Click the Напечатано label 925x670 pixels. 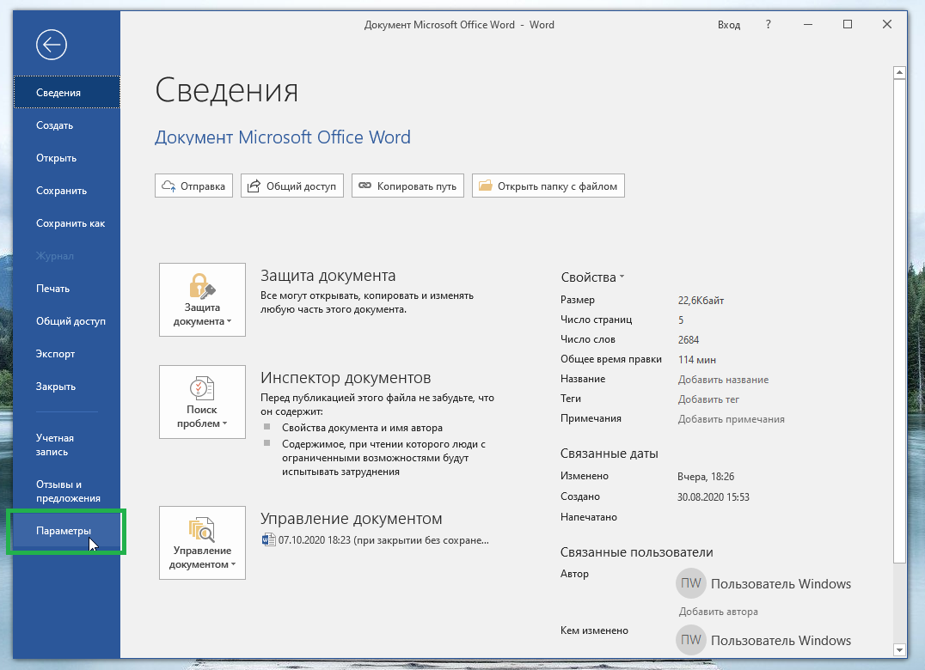[x=589, y=517]
